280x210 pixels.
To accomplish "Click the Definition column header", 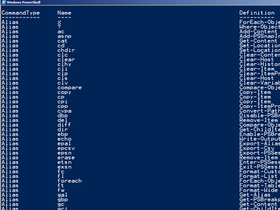I will pos(257,13).
